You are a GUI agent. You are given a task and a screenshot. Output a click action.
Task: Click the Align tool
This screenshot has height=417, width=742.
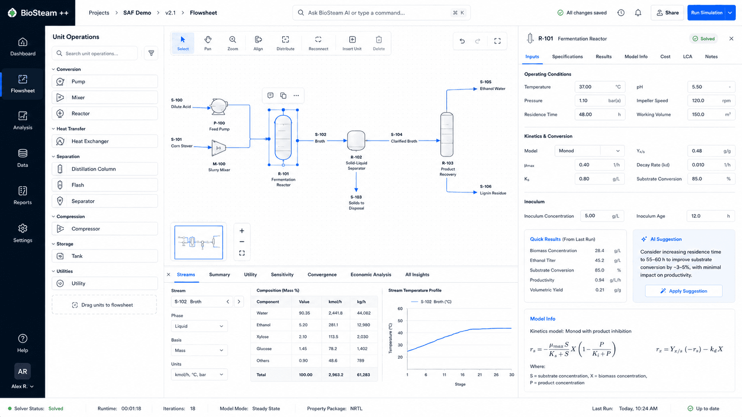258,43
